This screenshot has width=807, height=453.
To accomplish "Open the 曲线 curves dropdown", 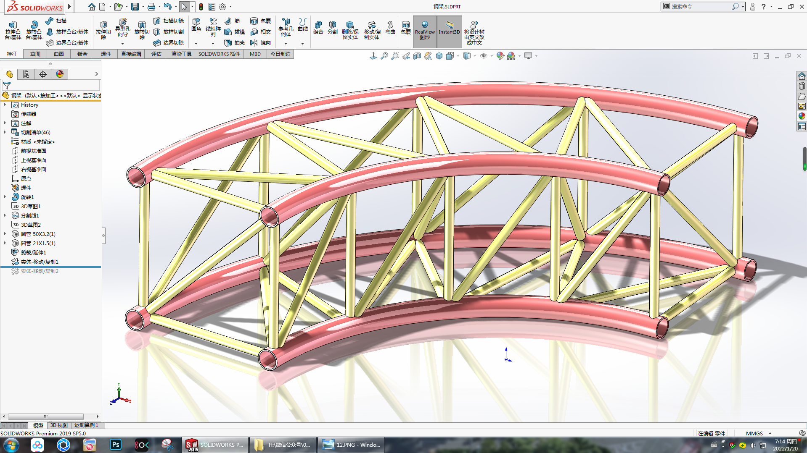I will point(302,44).
